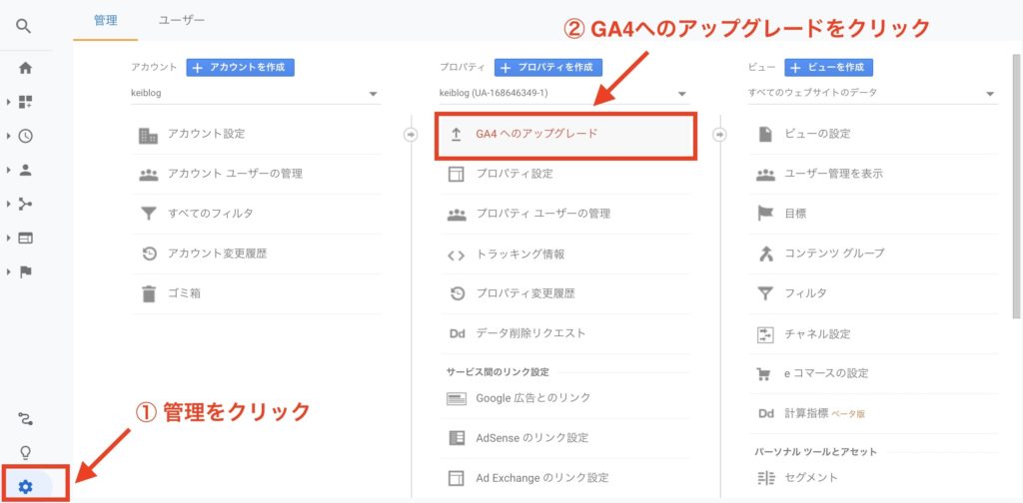This screenshot has height=503, width=1023.
Task: Open the Conversions flag icon in sidebar
Action: (x=25, y=271)
